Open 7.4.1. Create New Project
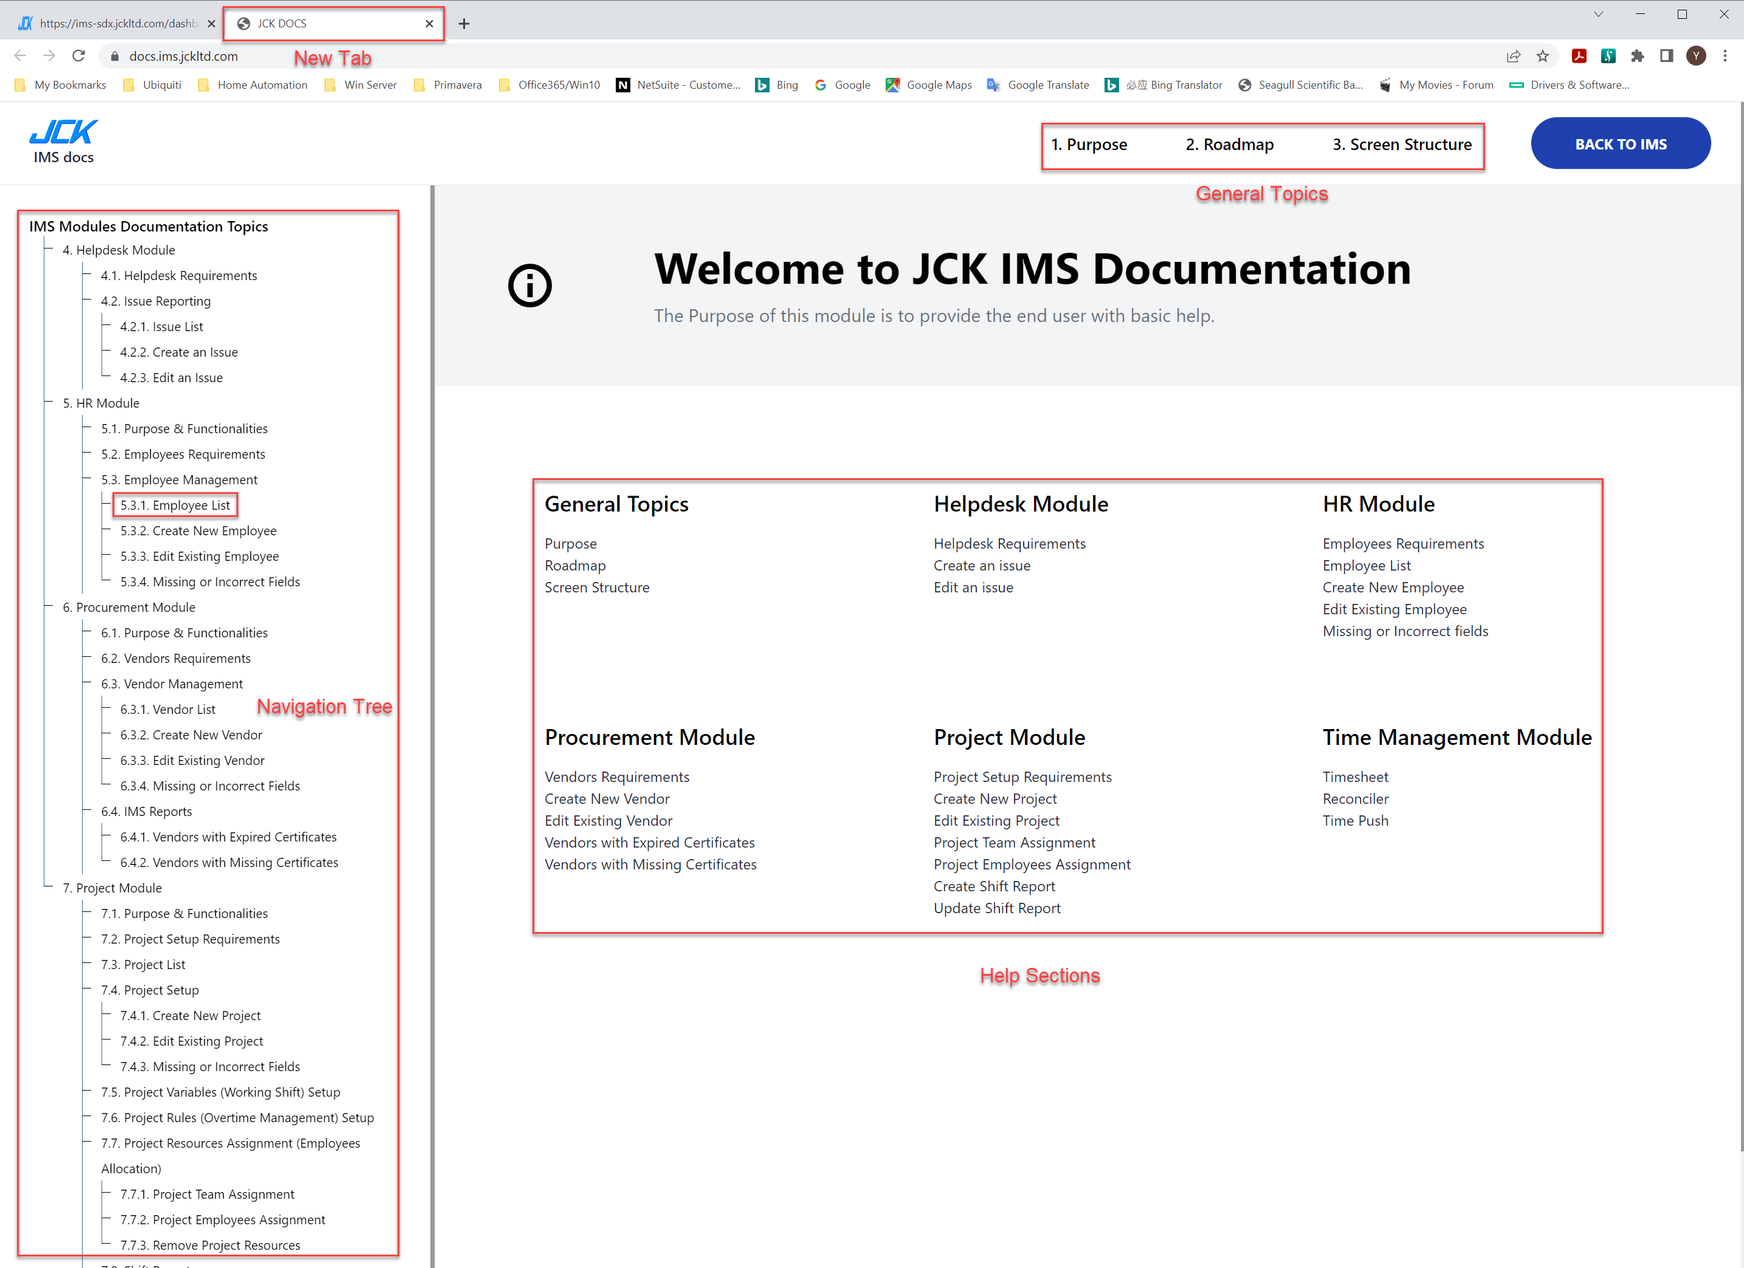 point(191,1016)
